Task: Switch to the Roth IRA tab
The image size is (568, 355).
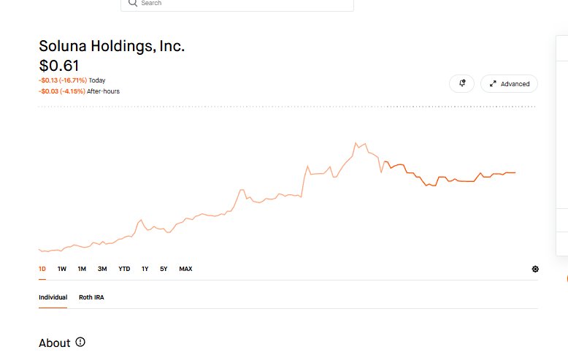Action: pyautogui.click(x=91, y=297)
